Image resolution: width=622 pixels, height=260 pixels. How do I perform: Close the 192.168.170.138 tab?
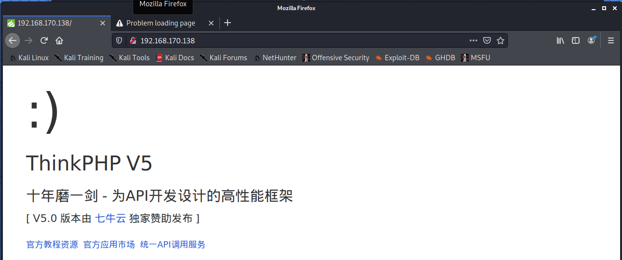tap(103, 23)
